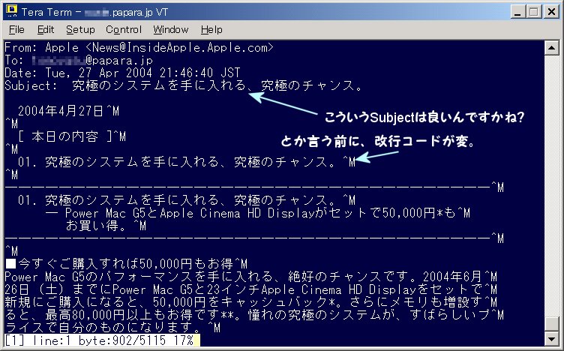564x351 pixels.
Task: Click the vertical scrollbar thumb
Action: [x=551, y=324]
